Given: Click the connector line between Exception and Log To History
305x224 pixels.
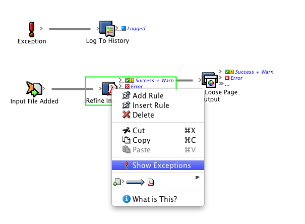Looking at the screenshot, I should point(70,29).
